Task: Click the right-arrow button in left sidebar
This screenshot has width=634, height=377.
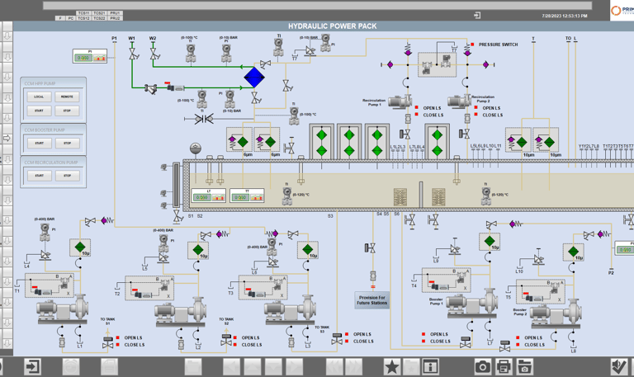Action: pos(7,139)
